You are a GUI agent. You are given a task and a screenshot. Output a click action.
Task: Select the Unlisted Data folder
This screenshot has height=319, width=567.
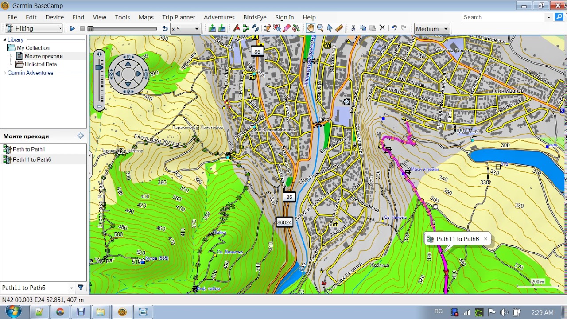coord(41,65)
